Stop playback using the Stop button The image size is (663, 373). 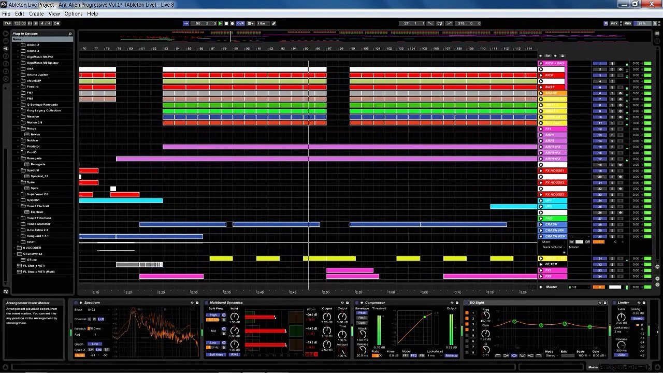pos(226,23)
